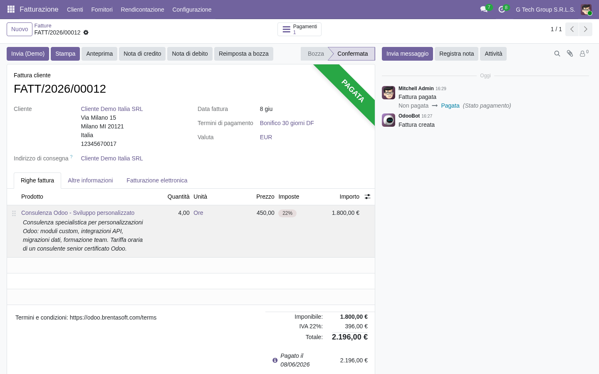Click Pagato il 08/06/2026 payment entry
This screenshot has width=599, height=374.
point(295,360)
